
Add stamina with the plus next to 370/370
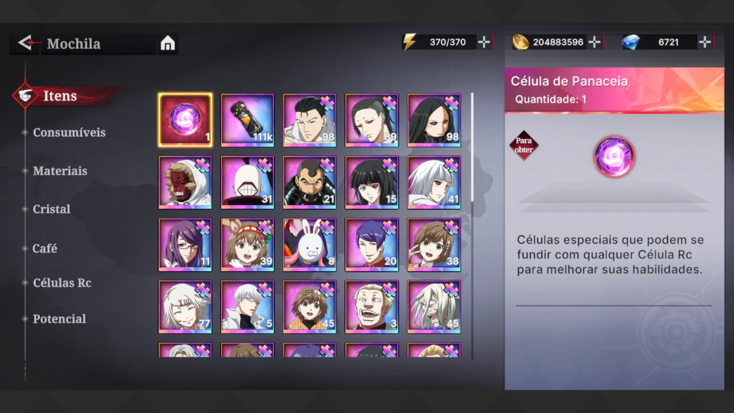pos(485,42)
